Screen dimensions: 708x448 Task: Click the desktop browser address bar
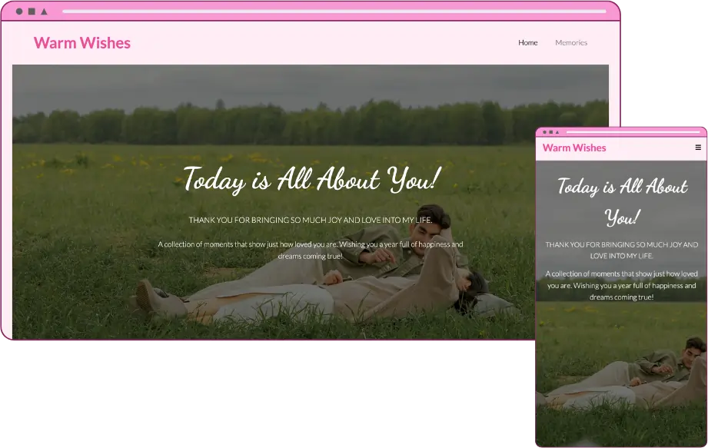[x=334, y=12]
